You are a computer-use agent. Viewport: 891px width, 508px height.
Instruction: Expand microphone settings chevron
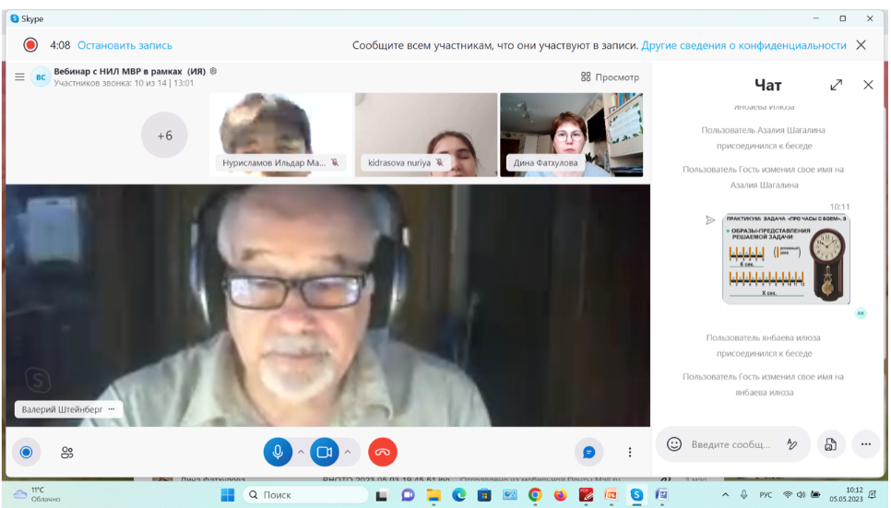[x=301, y=452]
